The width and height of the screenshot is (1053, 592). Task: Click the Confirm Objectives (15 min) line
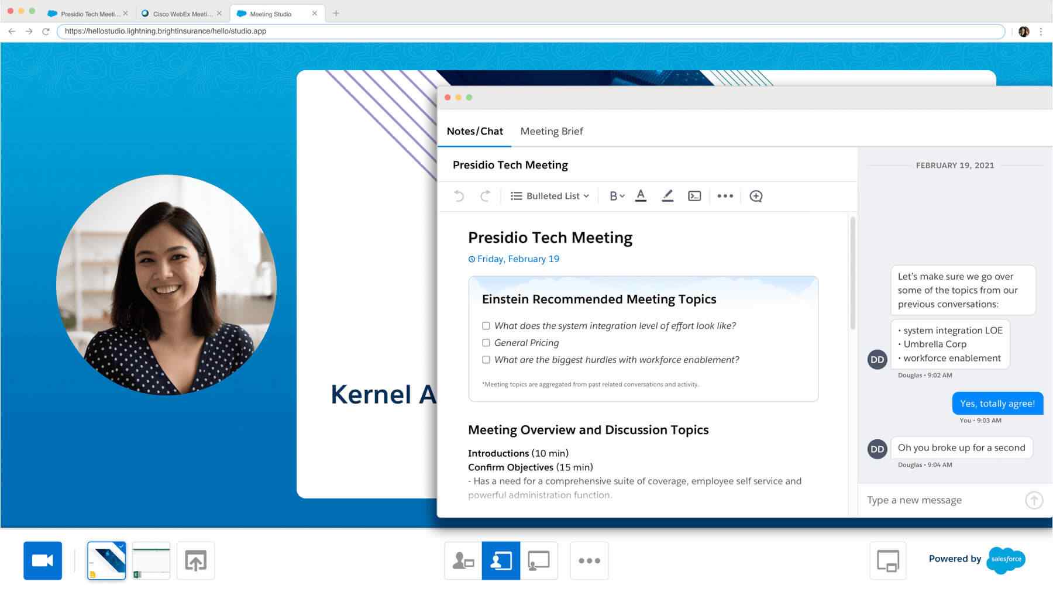click(x=531, y=467)
